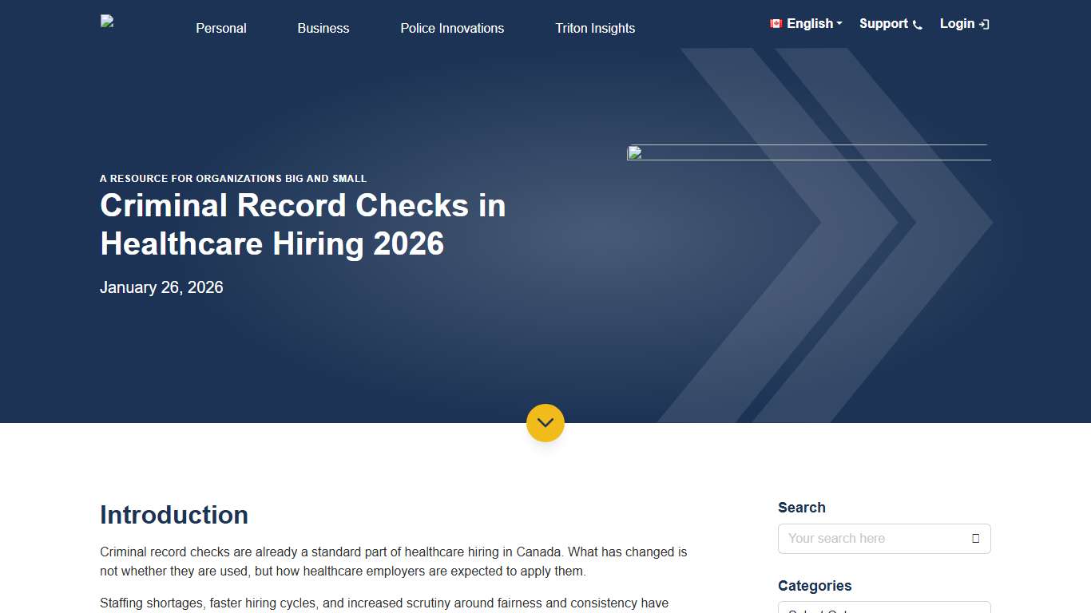
Task: Click the Login link
Action: click(x=957, y=24)
